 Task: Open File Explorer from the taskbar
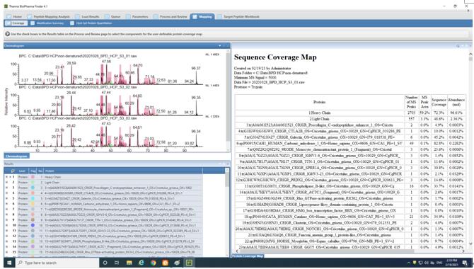(x=129, y=263)
